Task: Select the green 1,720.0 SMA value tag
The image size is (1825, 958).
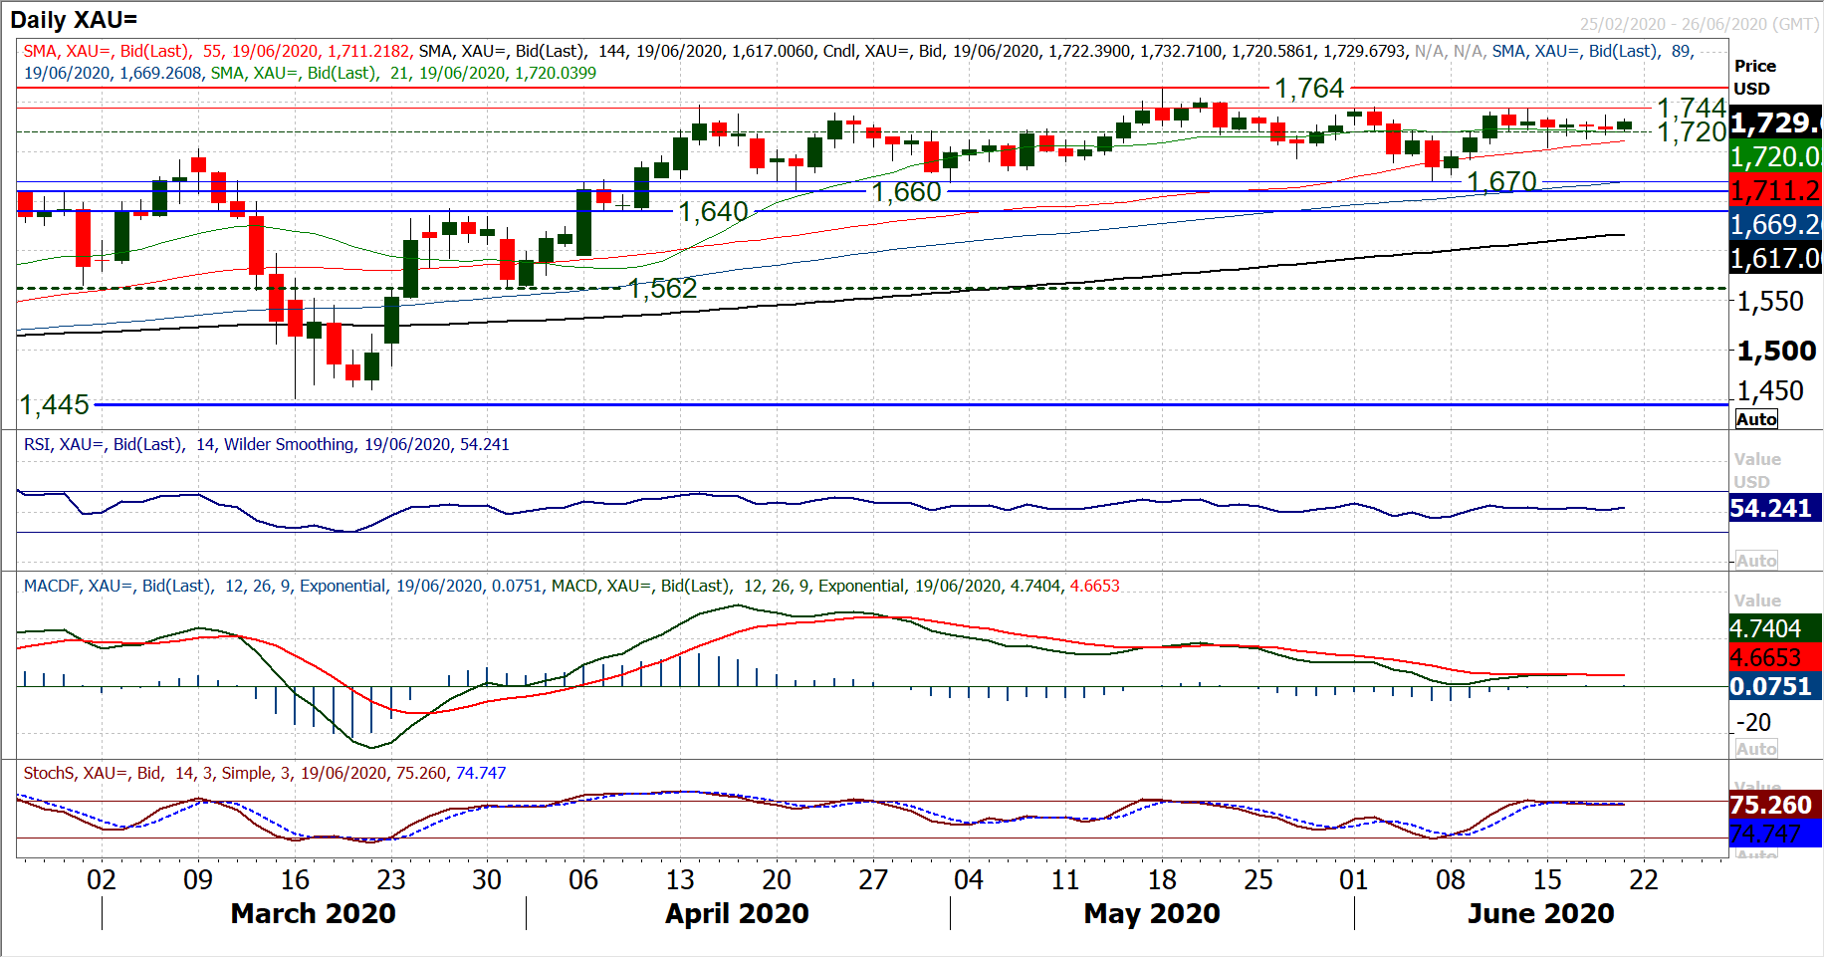Action: click(1775, 156)
